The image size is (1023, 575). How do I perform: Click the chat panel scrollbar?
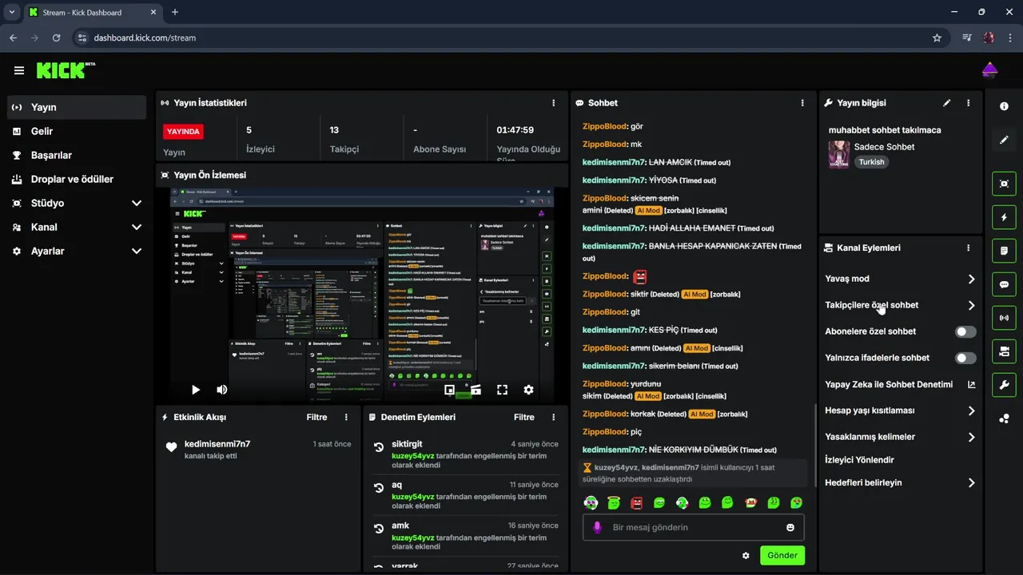pos(815,446)
